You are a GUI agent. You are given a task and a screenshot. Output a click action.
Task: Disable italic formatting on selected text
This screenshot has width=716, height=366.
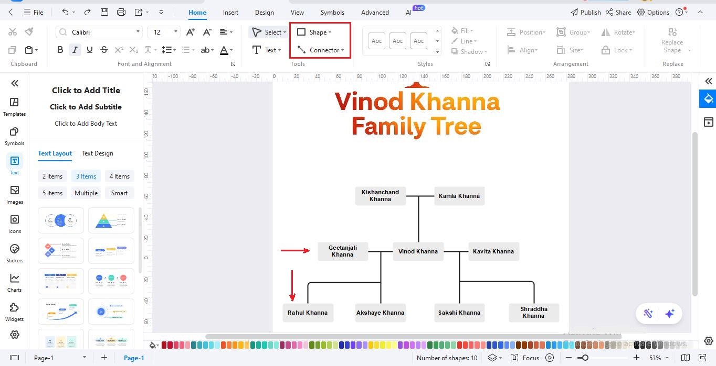tap(75, 49)
